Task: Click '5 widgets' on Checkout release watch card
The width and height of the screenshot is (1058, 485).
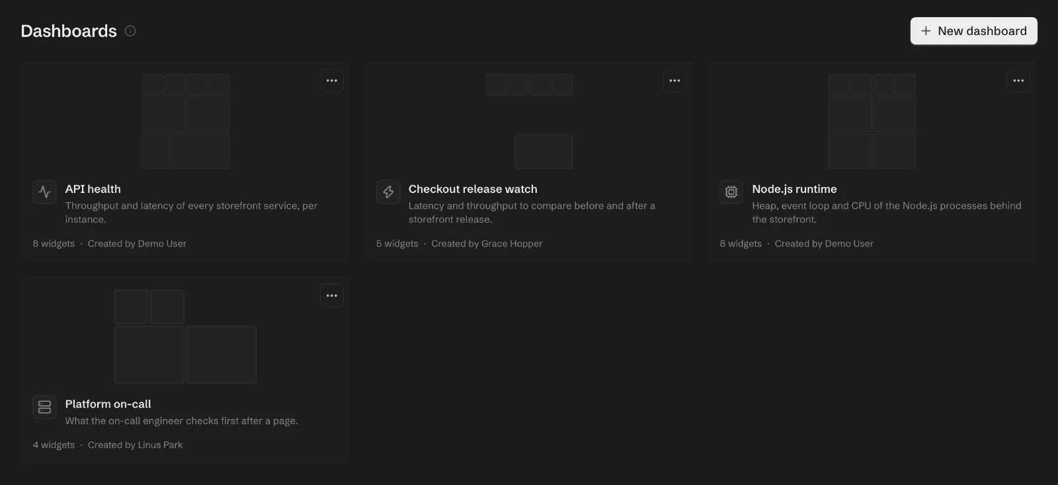Action: click(397, 244)
